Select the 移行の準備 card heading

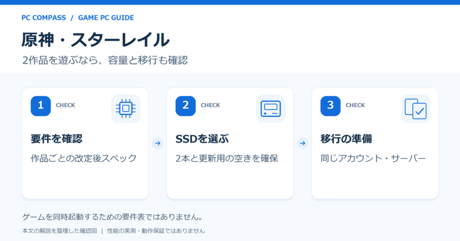click(x=346, y=138)
